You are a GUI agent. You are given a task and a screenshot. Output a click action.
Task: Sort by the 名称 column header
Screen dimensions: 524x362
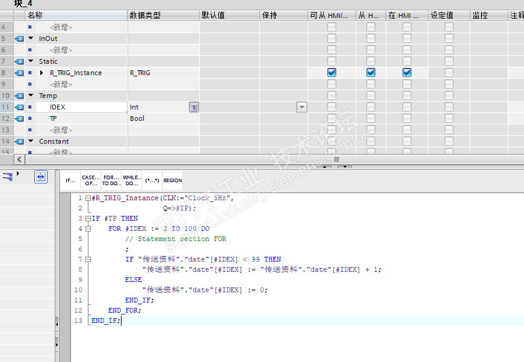coord(76,15)
